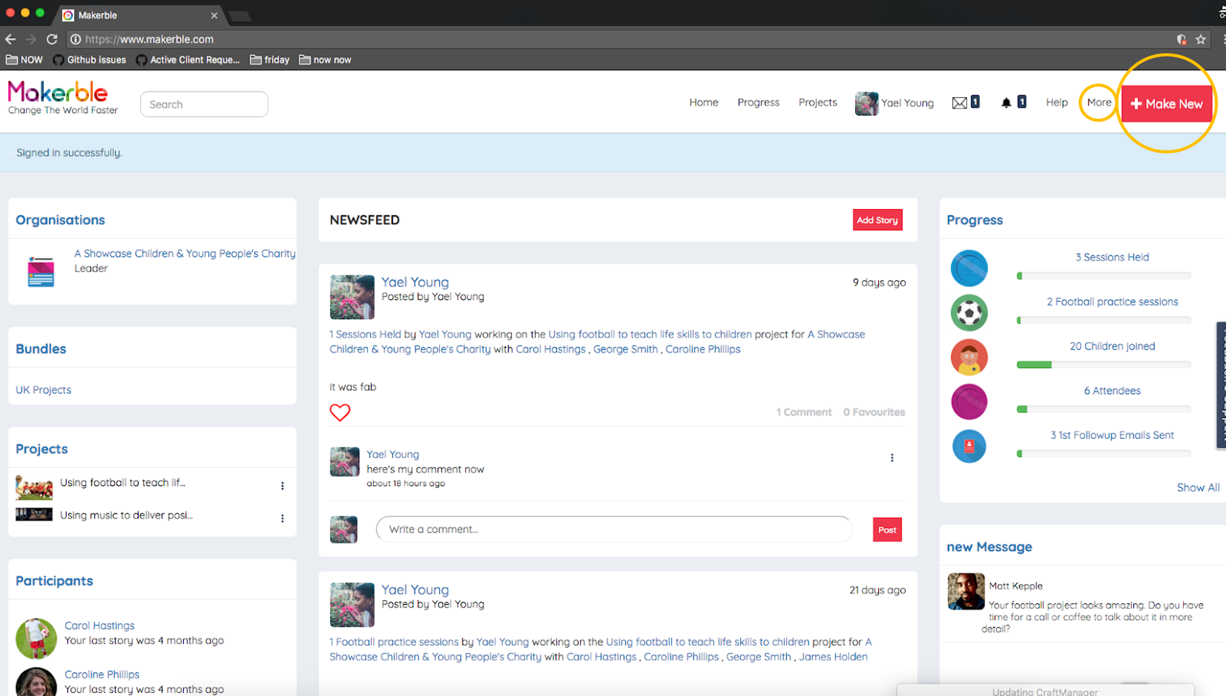This screenshot has height=696, width=1226.
Task: Open the showcase charity organisation logo icon
Action: pos(41,271)
